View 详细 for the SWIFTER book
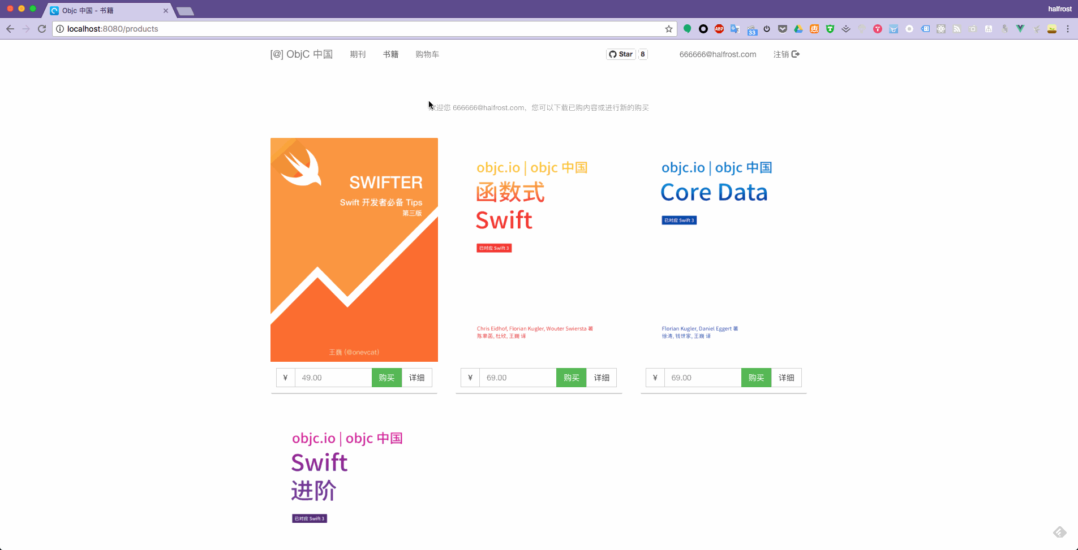Screen dimensions: 1078x550 [x=417, y=378]
